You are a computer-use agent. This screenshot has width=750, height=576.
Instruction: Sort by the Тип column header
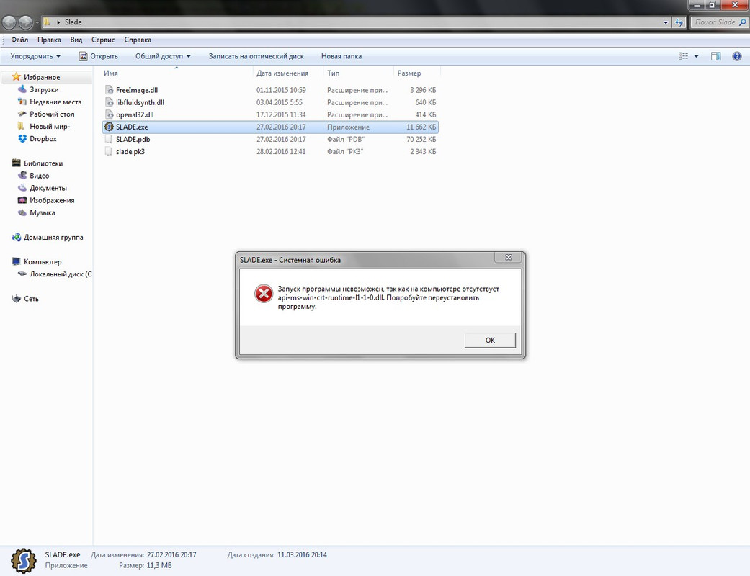(358, 73)
